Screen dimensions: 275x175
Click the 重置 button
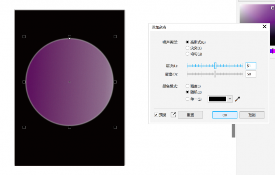point(190,115)
